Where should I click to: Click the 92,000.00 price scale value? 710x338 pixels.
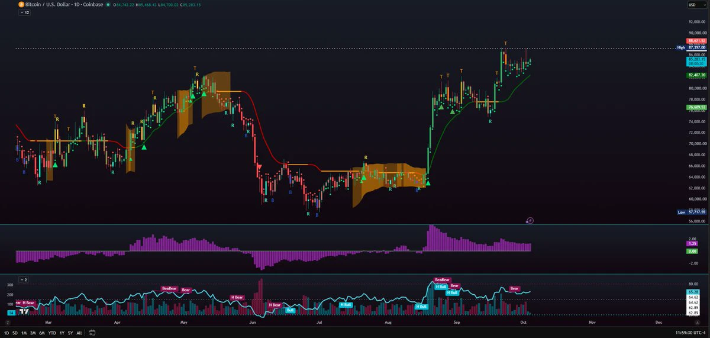click(696, 22)
